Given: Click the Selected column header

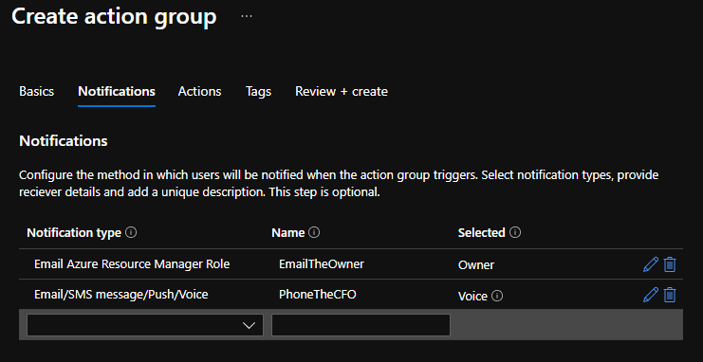Looking at the screenshot, I should pos(482,232).
